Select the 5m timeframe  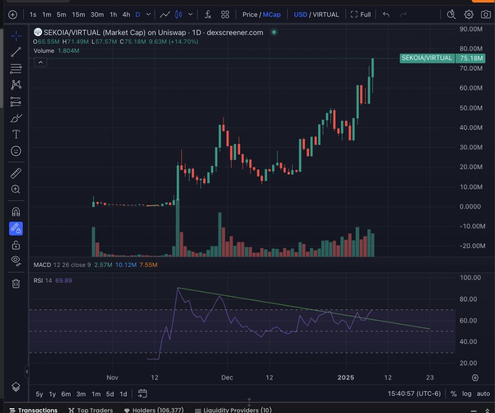coord(61,15)
